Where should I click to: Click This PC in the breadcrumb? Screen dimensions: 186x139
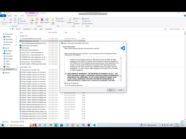18,29
